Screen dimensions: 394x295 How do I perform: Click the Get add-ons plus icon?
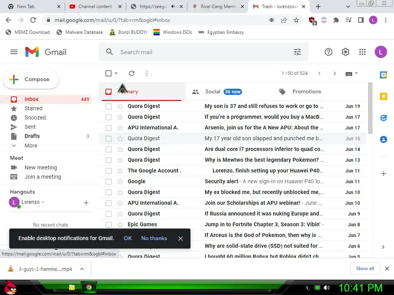384,174
